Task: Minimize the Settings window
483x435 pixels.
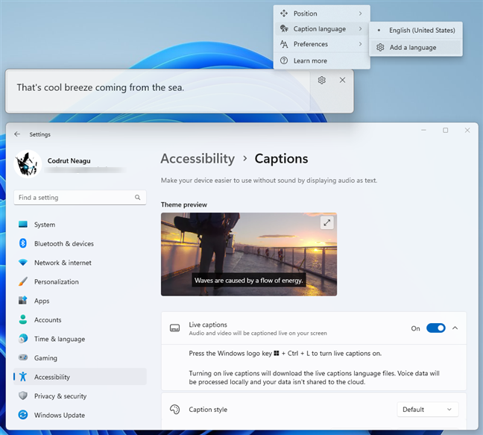Action: point(423,131)
